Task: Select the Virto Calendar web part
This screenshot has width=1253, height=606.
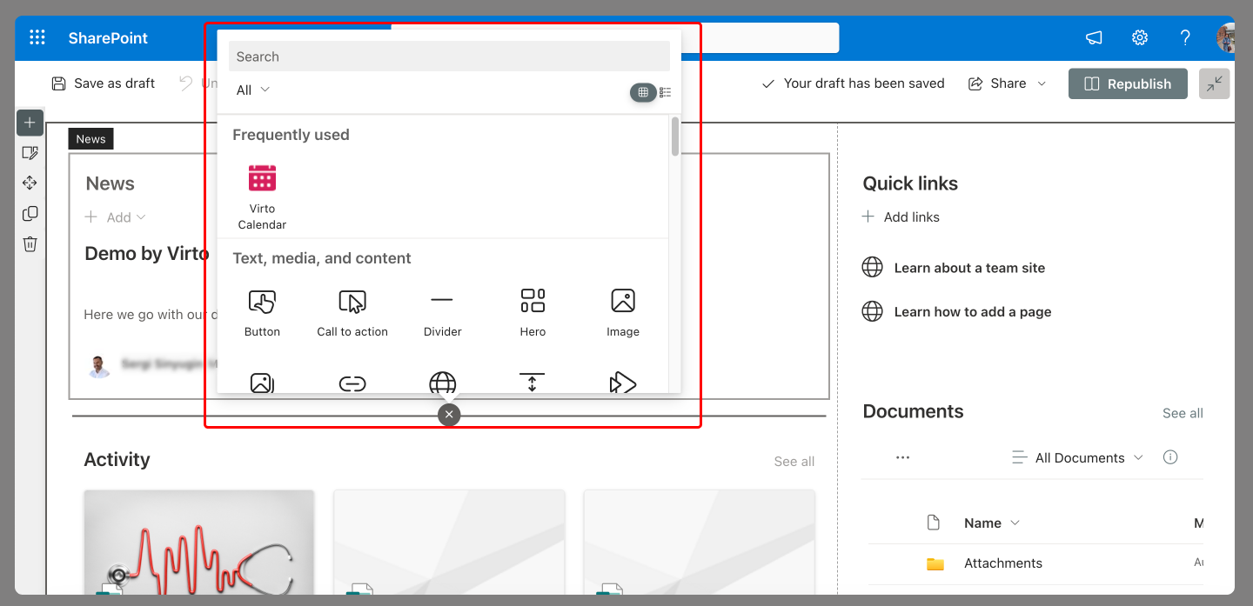Action: (x=262, y=196)
